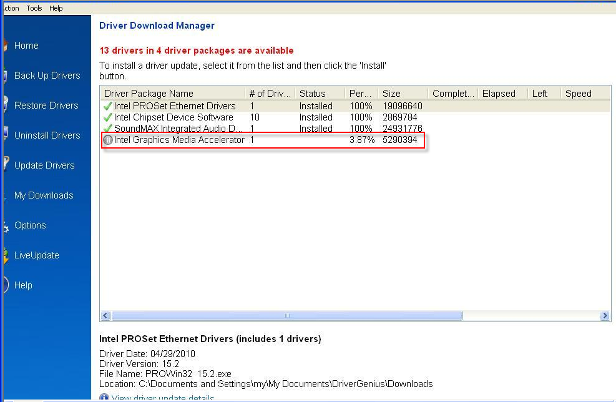Sort by Status column header
Image resolution: width=616 pixels, height=402 pixels.
point(320,94)
